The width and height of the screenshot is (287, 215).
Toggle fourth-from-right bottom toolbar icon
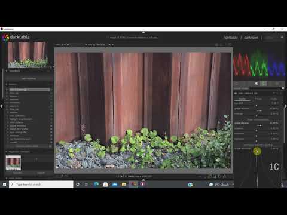[215, 176]
